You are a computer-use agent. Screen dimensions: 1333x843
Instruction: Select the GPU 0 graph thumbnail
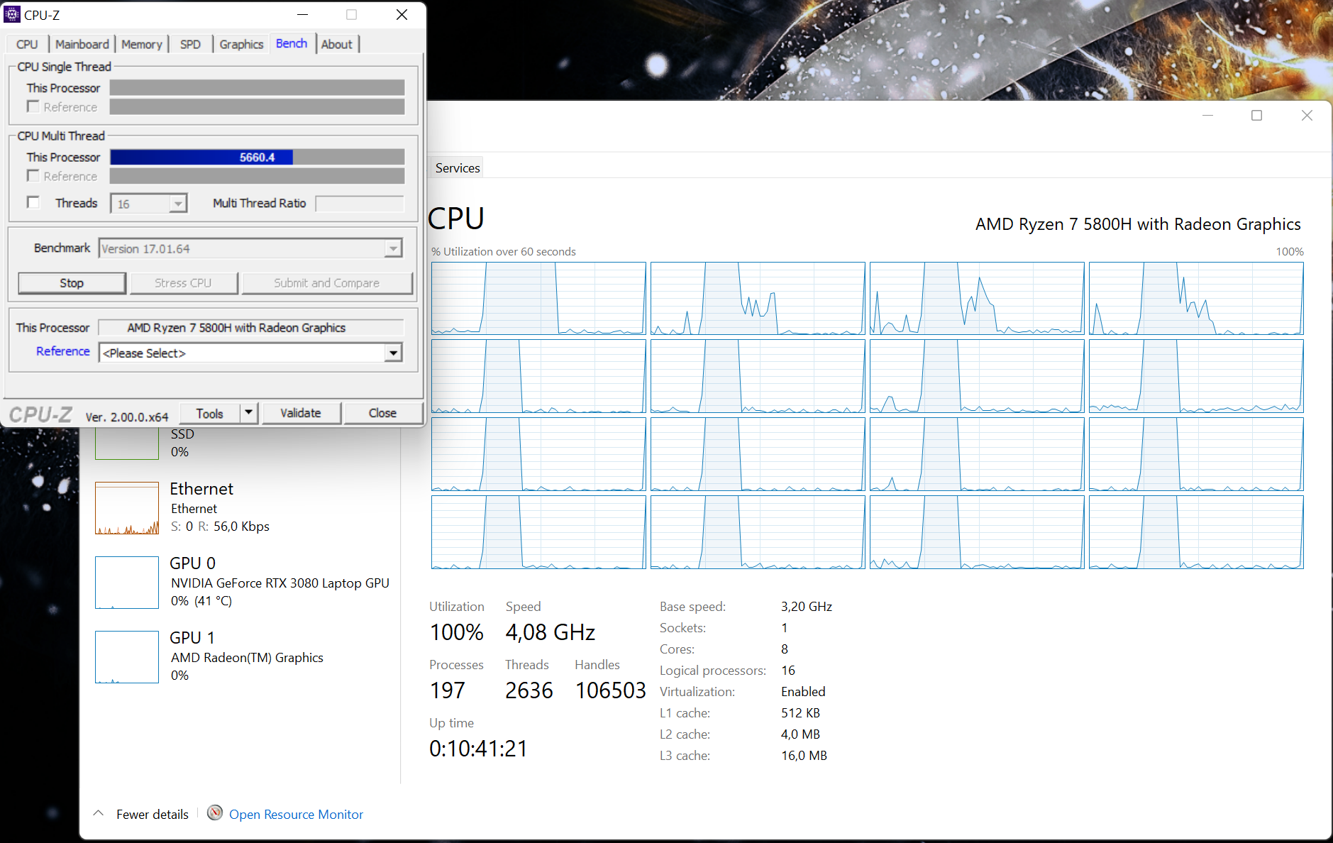click(x=127, y=583)
